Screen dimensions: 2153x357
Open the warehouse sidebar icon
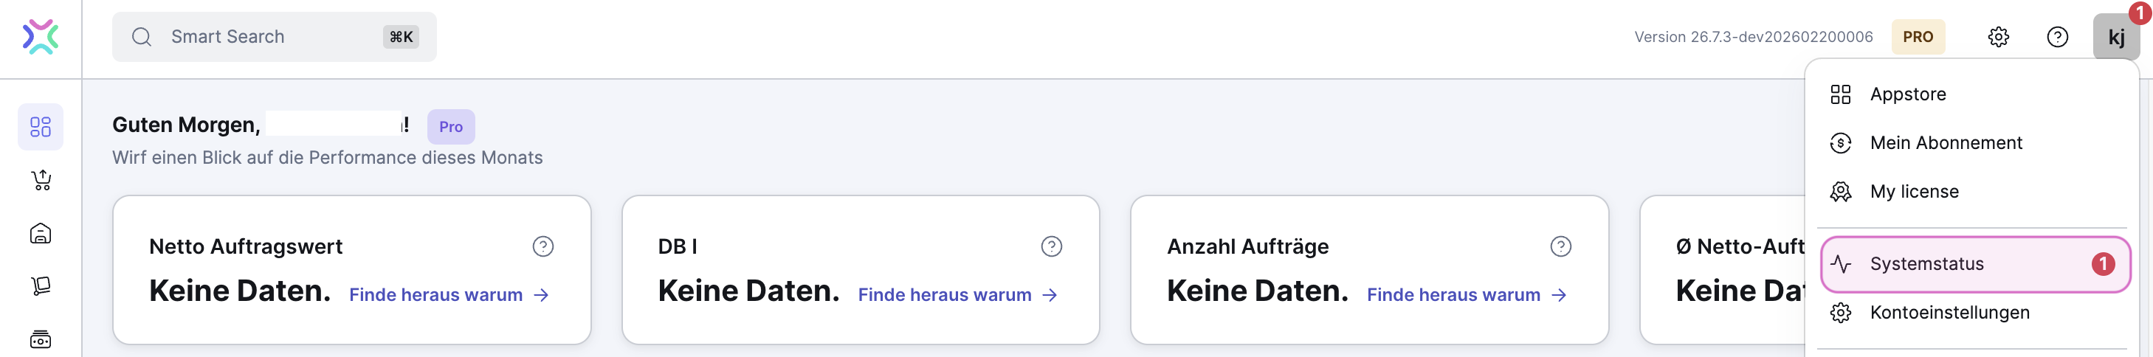[40, 233]
